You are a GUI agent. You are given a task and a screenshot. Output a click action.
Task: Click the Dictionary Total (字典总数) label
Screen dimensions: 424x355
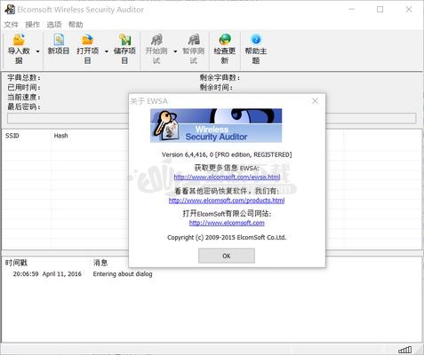tap(24, 78)
